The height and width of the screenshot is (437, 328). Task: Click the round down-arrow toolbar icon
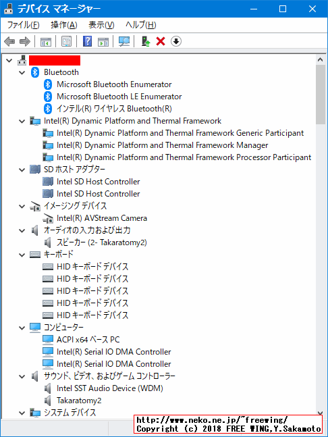tap(176, 41)
